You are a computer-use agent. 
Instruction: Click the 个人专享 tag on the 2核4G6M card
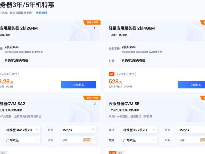(x=121, y=74)
